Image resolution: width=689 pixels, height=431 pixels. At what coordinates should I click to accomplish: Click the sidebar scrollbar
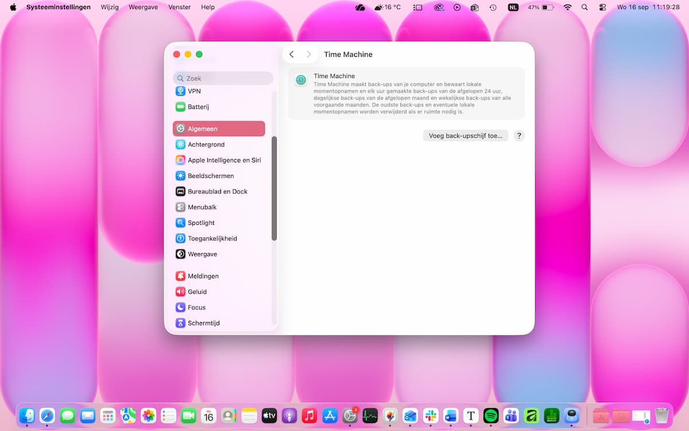point(274,188)
